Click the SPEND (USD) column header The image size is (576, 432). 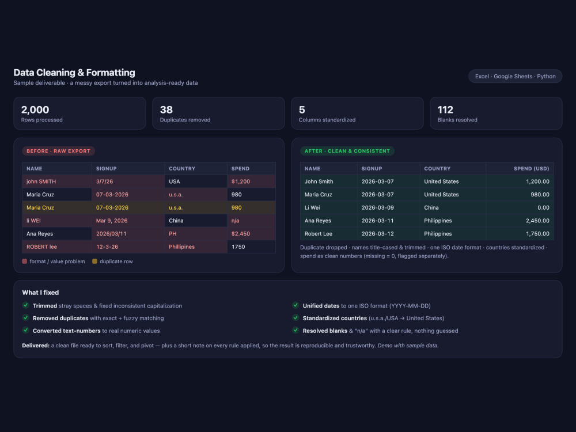520,169
